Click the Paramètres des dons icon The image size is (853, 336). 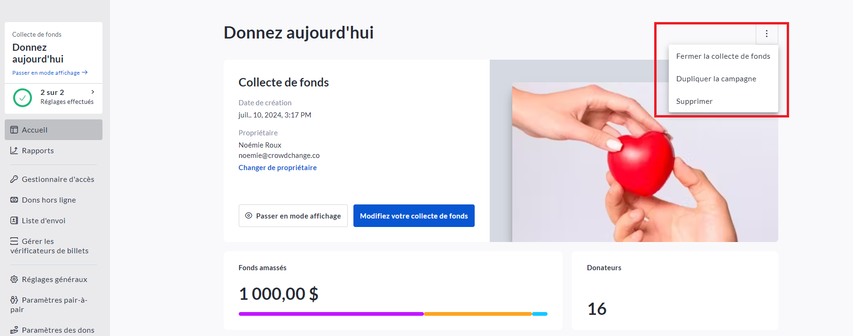14,330
